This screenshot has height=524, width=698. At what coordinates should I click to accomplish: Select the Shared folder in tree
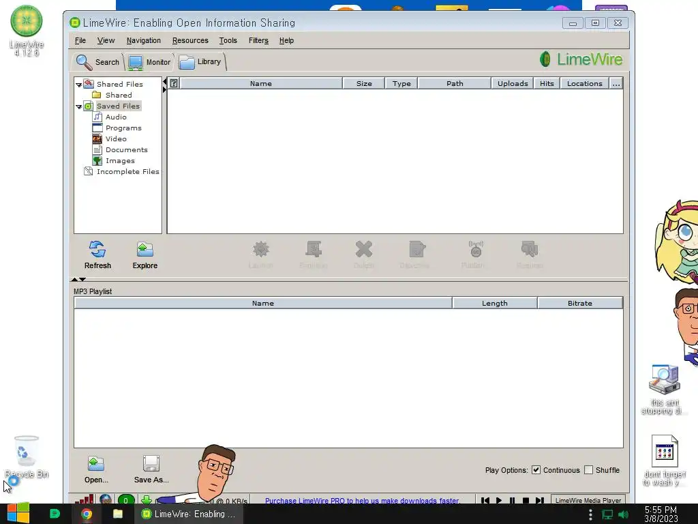tap(112, 95)
